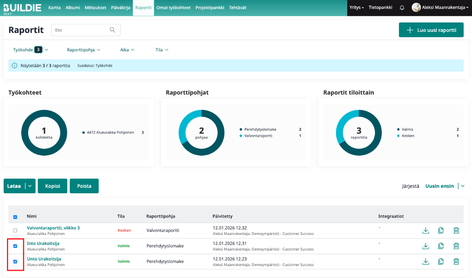Copy the Into Urakoitsija report row

tap(441, 246)
